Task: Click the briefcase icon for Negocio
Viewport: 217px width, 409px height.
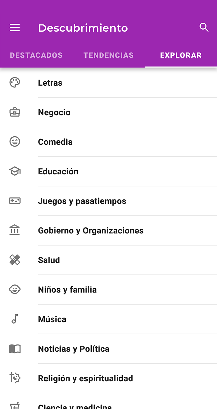Action: (15, 112)
